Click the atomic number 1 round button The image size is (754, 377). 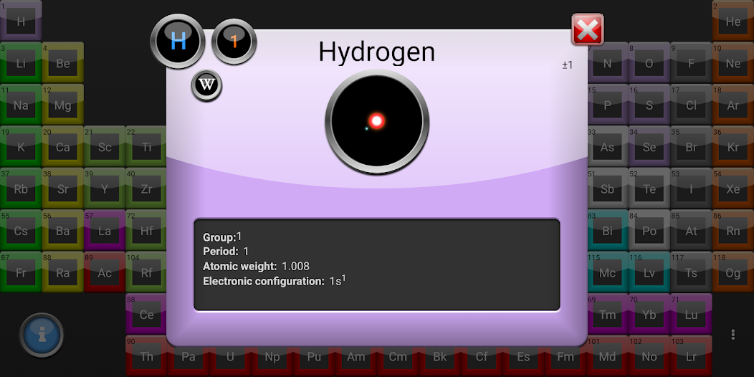tap(234, 42)
